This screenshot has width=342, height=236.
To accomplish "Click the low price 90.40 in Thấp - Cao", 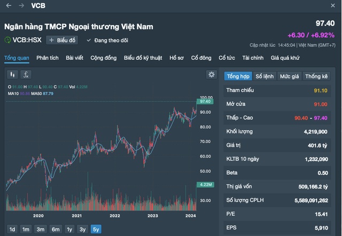I will 301,118.
